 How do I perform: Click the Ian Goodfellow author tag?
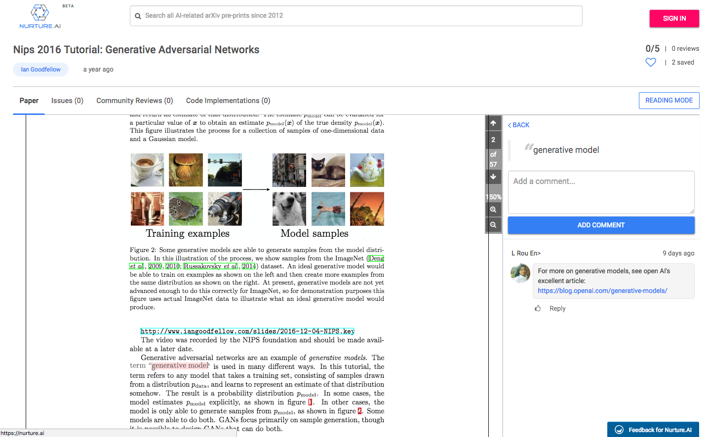coord(40,70)
